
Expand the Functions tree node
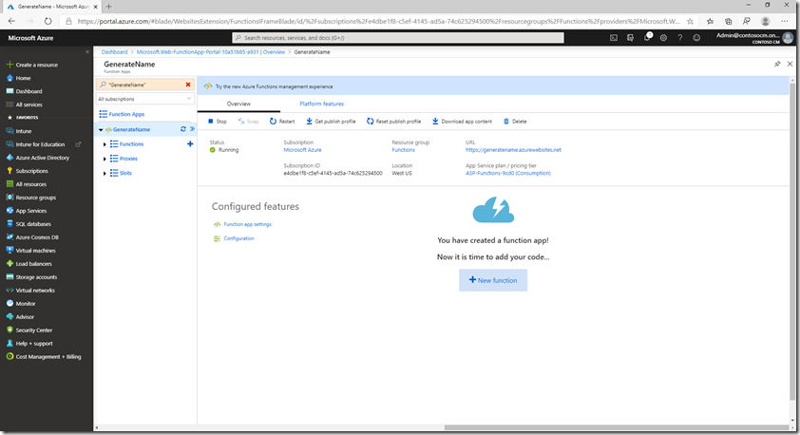pyautogui.click(x=105, y=144)
